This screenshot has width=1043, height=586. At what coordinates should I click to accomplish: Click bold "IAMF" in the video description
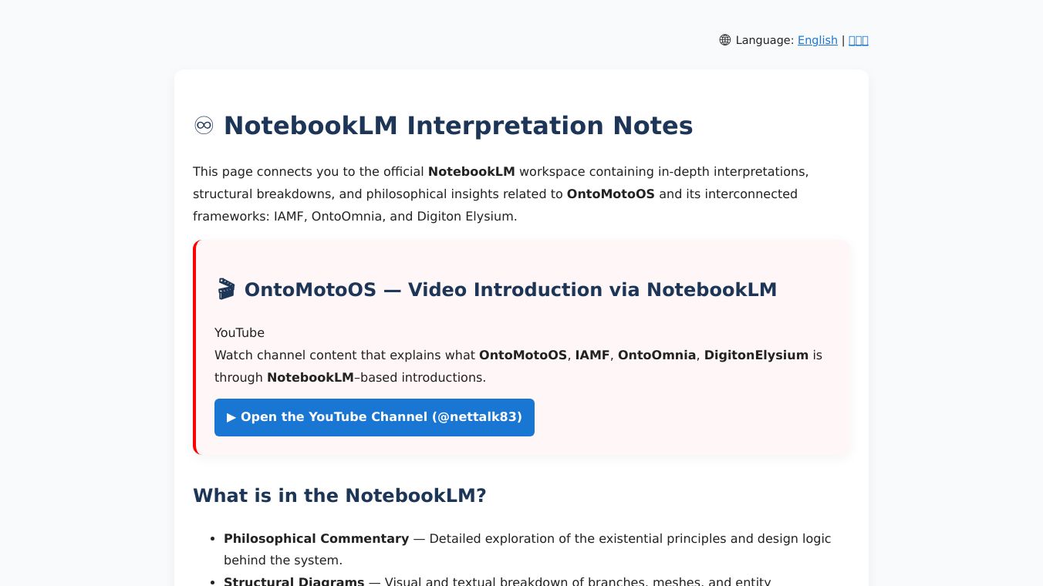pos(592,355)
